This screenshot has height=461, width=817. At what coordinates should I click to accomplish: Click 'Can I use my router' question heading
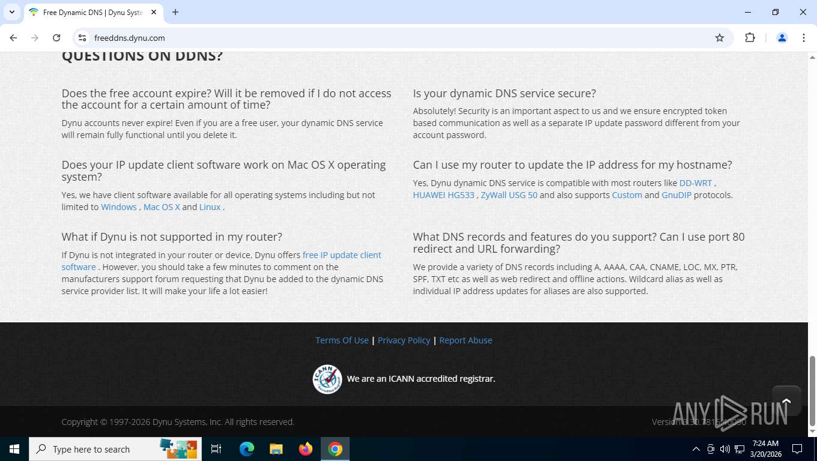(573, 165)
